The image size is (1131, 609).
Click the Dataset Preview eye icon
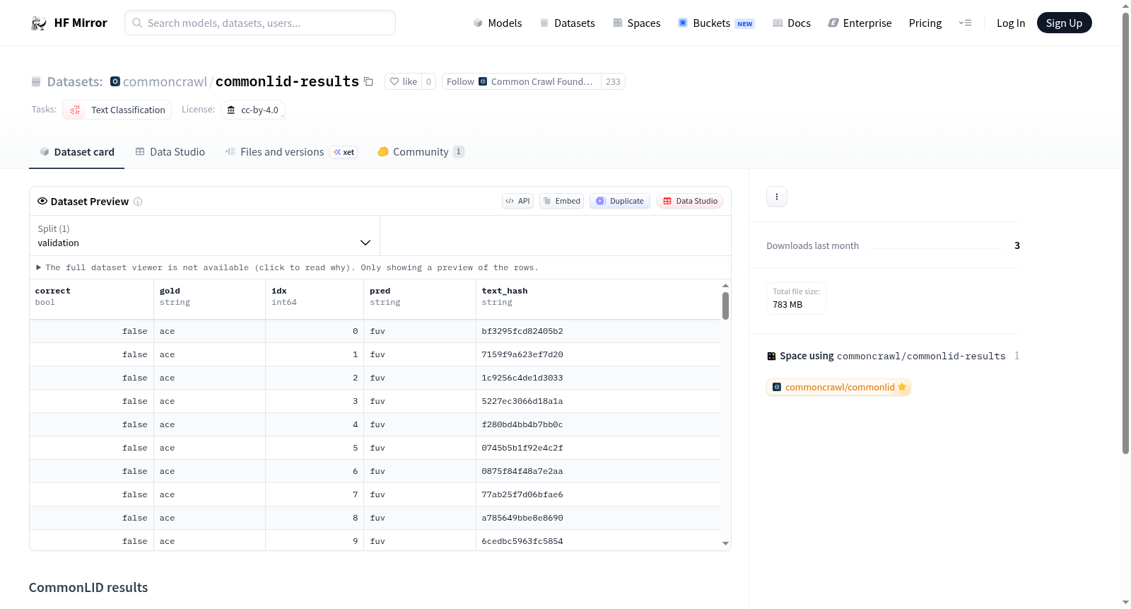tap(42, 201)
